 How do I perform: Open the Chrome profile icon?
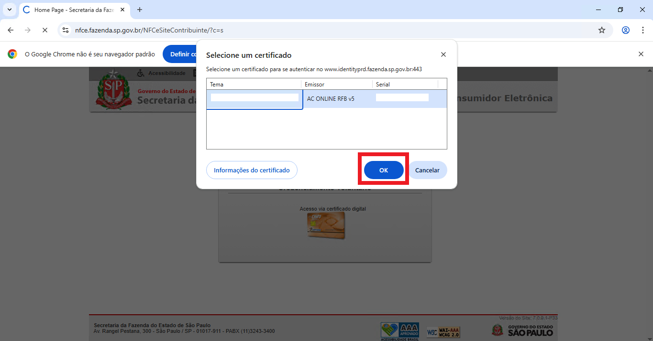(x=625, y=30)
